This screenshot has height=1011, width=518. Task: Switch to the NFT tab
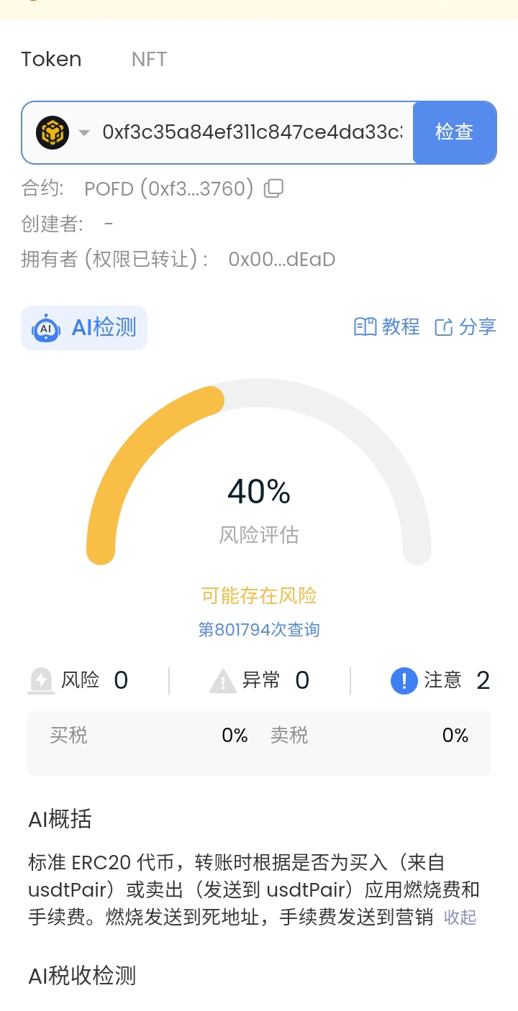pos(149,59)
